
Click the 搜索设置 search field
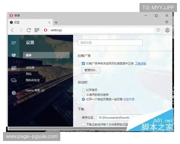pyautogui.click(x=110, y=43)
